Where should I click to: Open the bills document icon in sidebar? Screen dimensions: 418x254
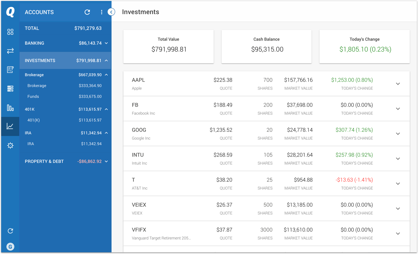pyautogui.click(x=10, y=70)
